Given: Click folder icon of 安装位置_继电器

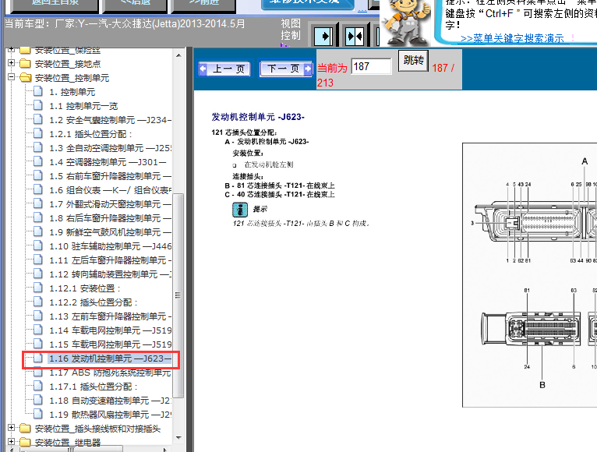Looking at the screenshot, I should point(26,442).
